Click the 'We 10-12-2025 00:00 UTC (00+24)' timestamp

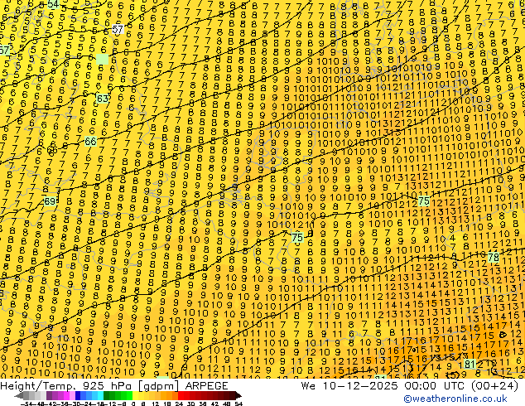tap(410, 385)
